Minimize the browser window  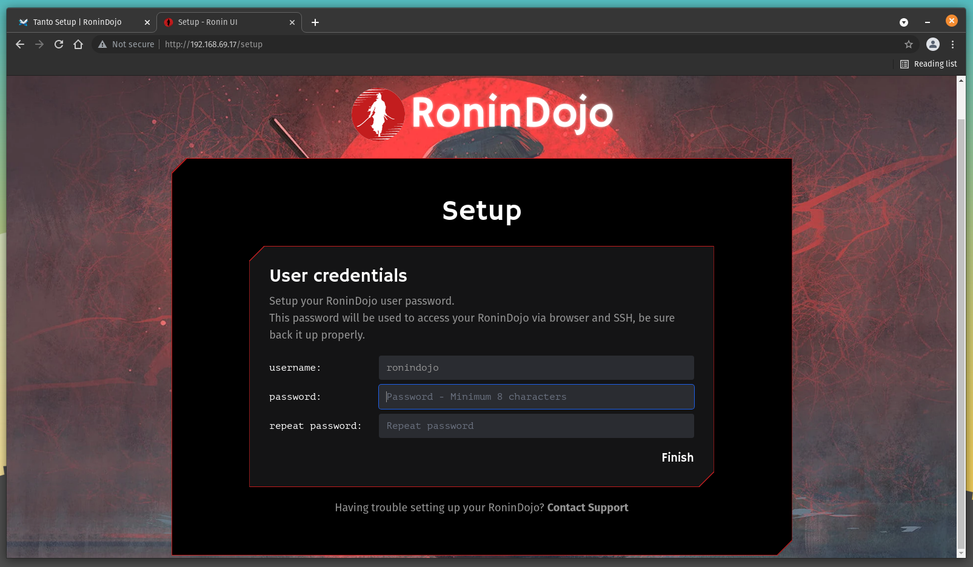pos(928,22)
